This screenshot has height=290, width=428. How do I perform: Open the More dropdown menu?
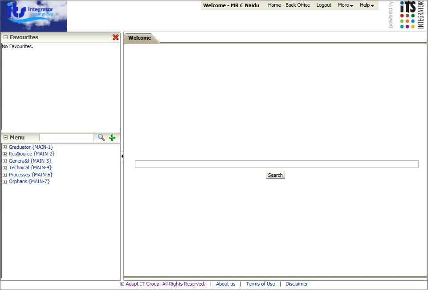pos(345,5)
